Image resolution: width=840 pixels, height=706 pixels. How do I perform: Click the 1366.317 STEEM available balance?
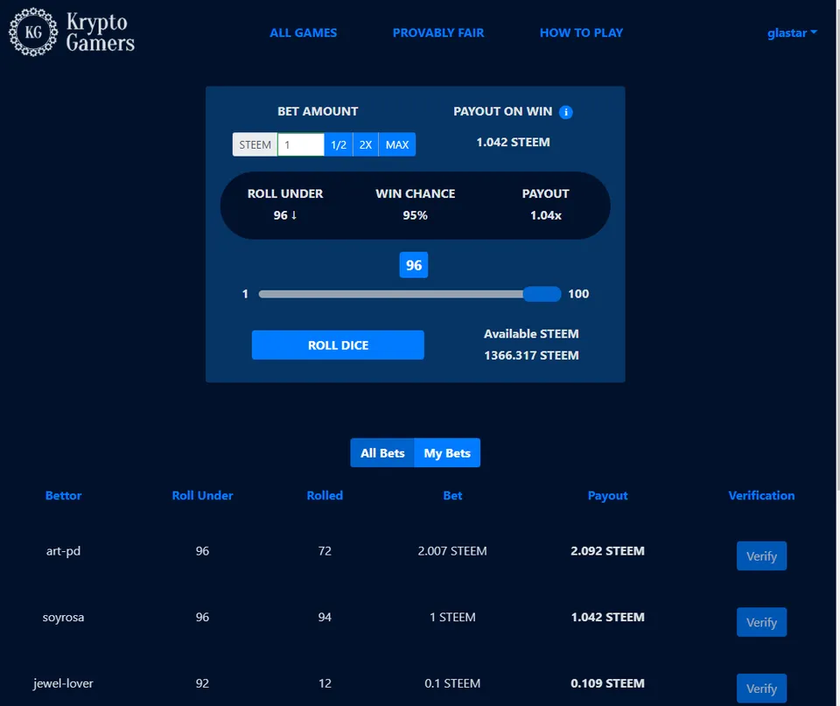pyautogui.click(x=531, y=355)
